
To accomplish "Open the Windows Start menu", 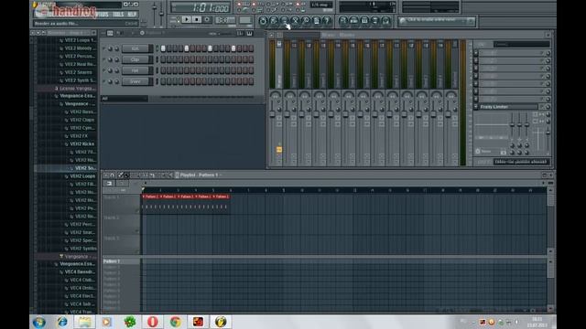I will coord(39,322).
